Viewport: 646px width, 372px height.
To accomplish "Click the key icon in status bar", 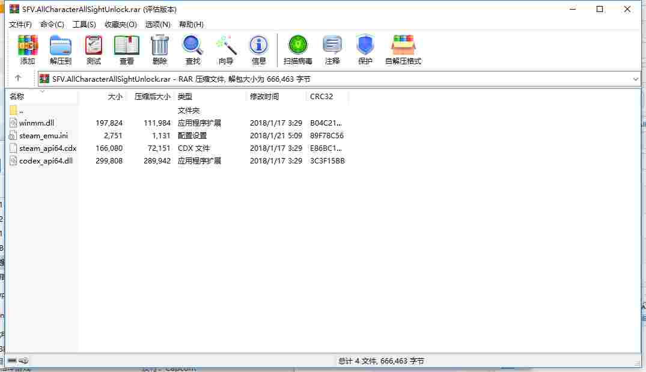I will (x=24, y=361).
